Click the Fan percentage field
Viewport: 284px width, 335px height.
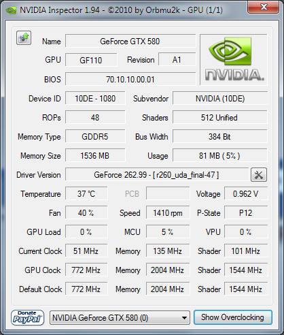pos(86,212)
